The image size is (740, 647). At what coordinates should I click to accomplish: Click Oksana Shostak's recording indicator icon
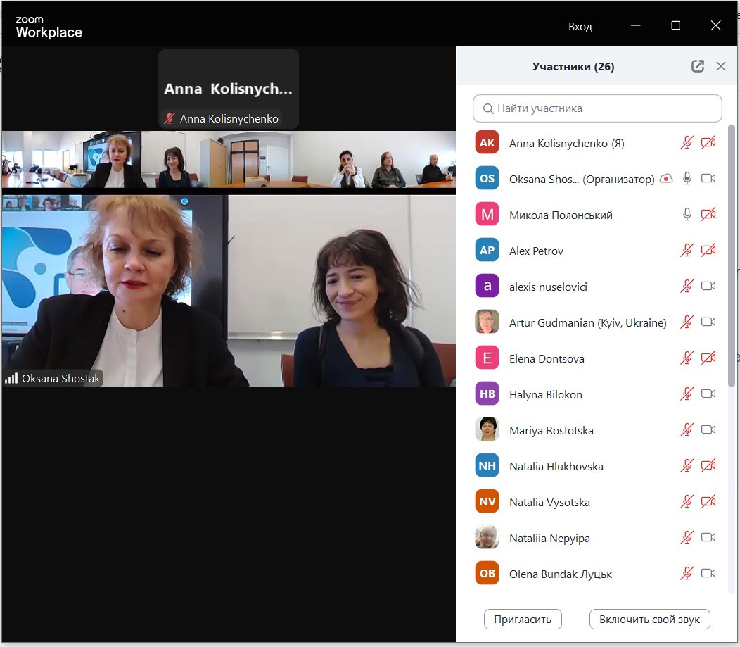(666, 179)
